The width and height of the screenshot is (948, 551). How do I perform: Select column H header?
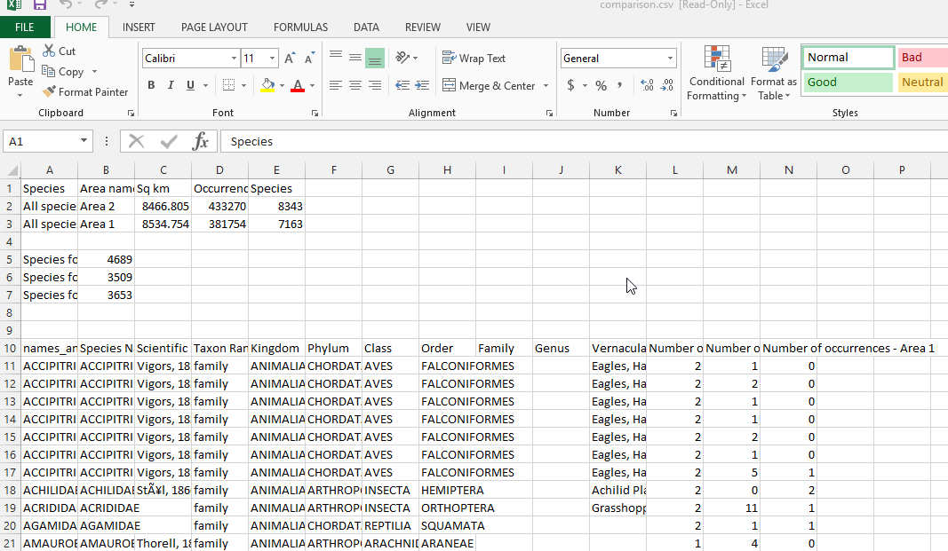(x=447, y=170)
